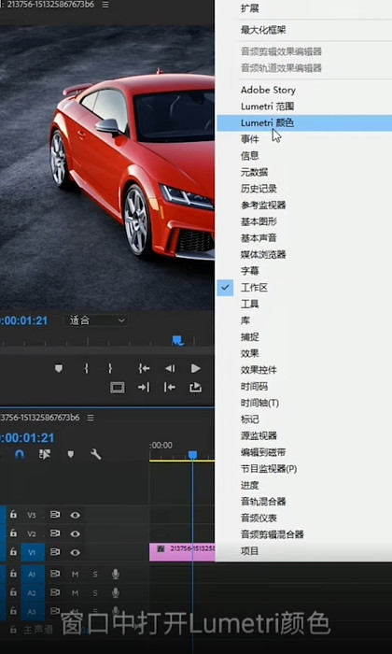Open the 适合 zoom level dropdown
This screenshot has width=392, height=654.
(x=96, y=320)
